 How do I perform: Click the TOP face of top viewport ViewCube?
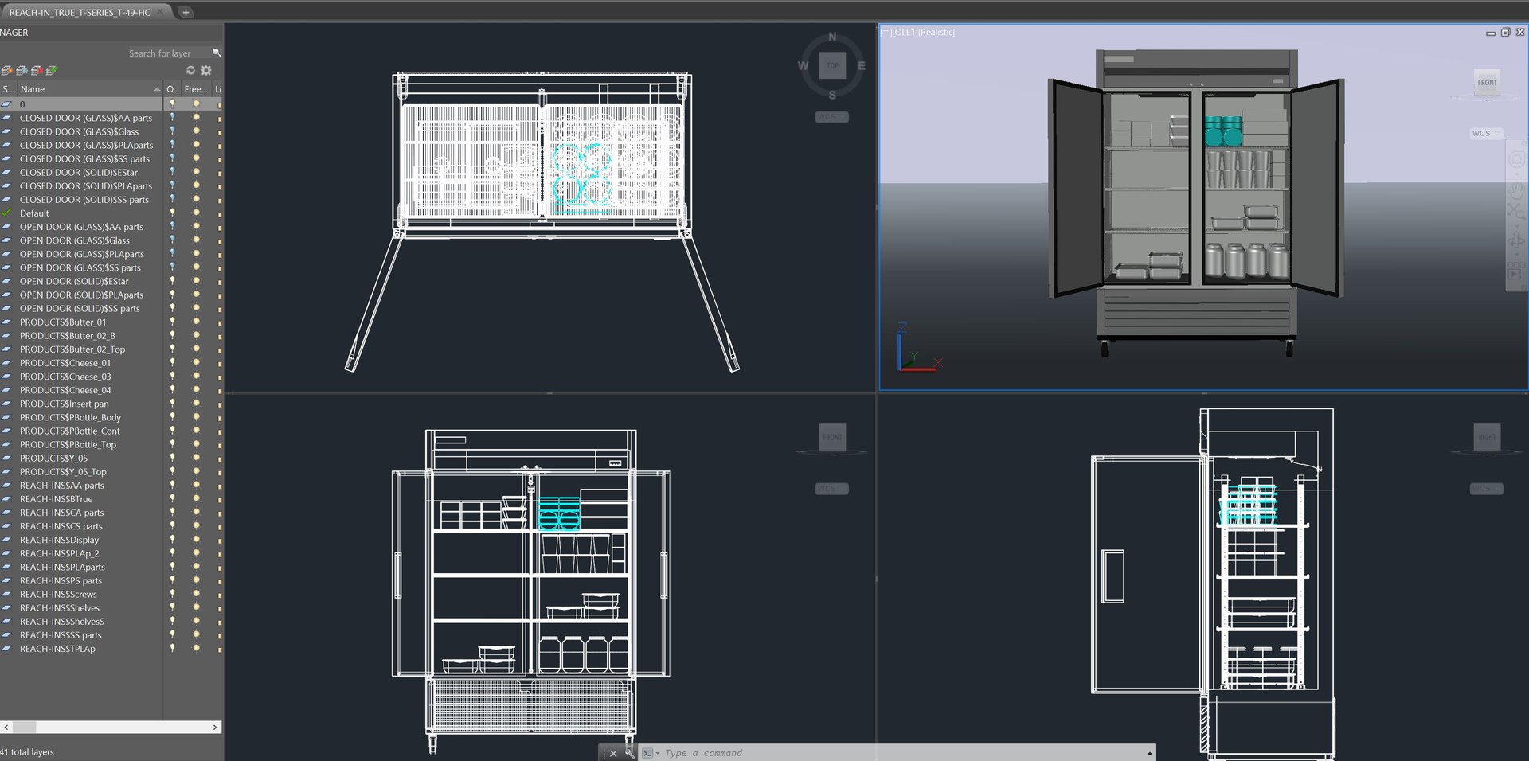pyautogui.click(x=832, y=65)
